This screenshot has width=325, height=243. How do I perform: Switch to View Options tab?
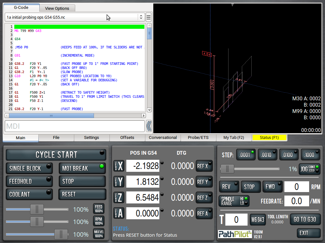(57, 8)
